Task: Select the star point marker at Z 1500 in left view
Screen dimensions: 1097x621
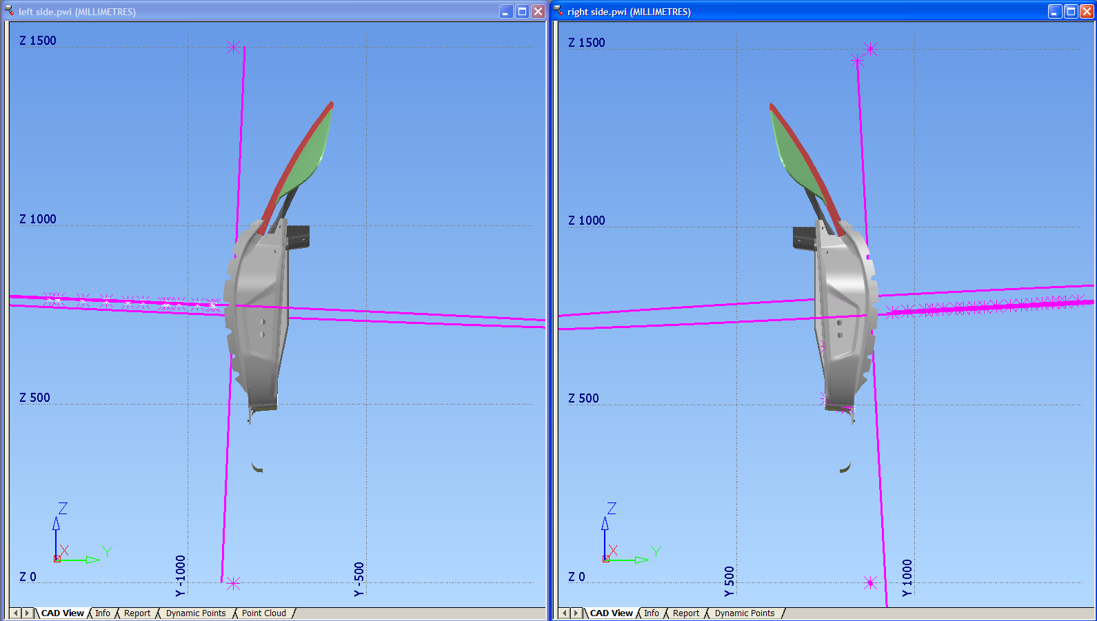Action: pos(234,47)
